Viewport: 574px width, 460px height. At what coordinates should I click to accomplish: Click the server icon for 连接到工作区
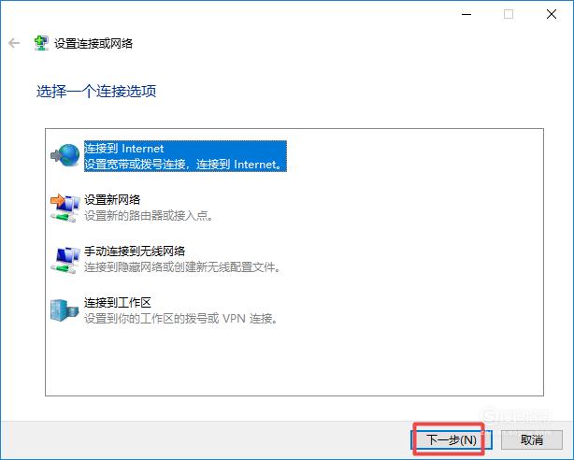click(65, 310)
